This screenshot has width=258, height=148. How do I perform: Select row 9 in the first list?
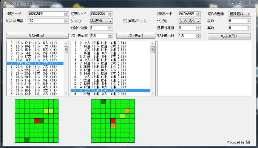click(x=35, y=73)
